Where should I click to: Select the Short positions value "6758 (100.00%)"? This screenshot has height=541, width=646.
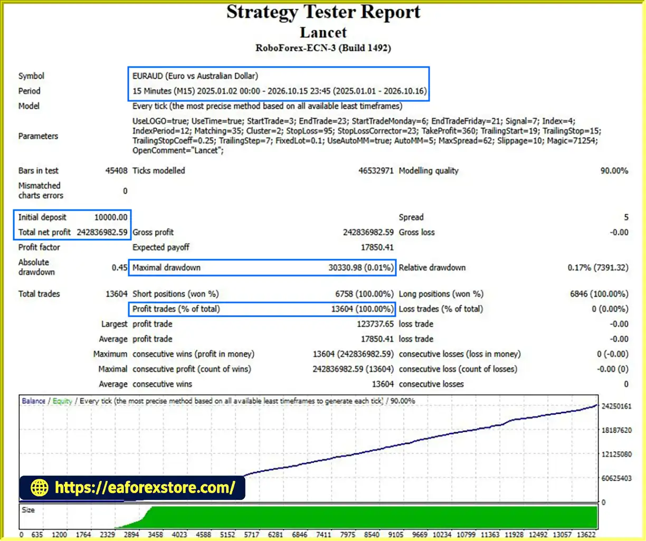point(364,294)
